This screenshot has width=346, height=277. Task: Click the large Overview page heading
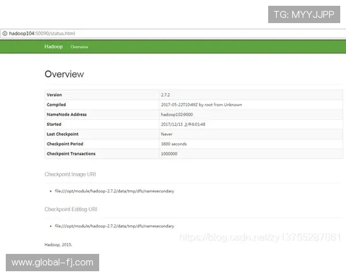(64, 74)
